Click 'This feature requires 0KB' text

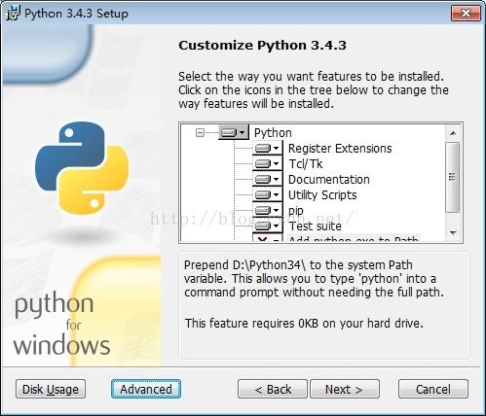coord(304,324)
